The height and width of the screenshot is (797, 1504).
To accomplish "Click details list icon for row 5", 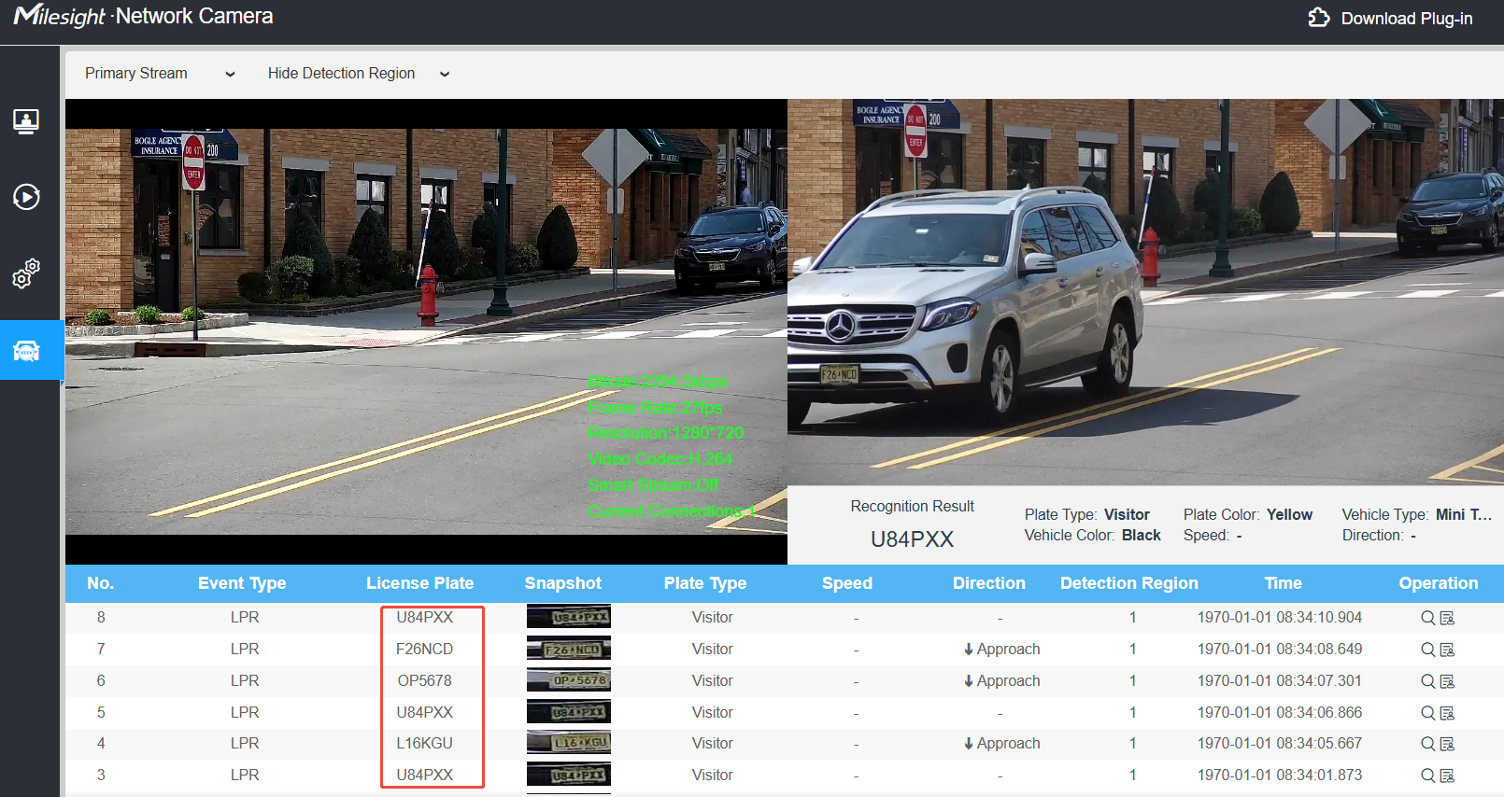I will click(x=1447, y=713).
